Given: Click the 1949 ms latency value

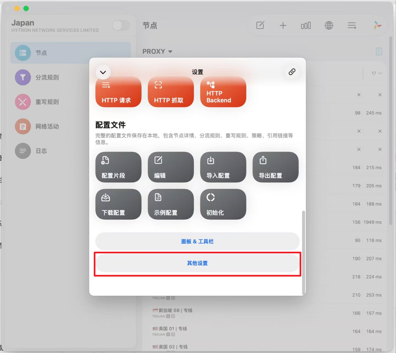Looking at the screenshot, I should pyautogui.click(x=372, y=222).
